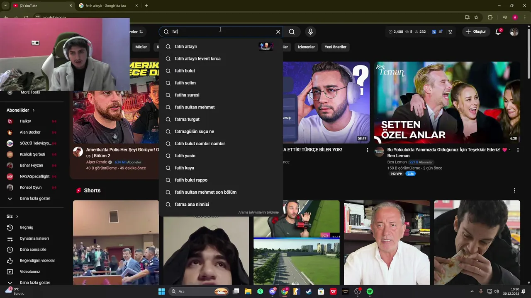Viewport: 531px width, 298px height.
Task: Open 'SETTEN ÖZEL ANLAR' video thumbnail
Action: 447,103
